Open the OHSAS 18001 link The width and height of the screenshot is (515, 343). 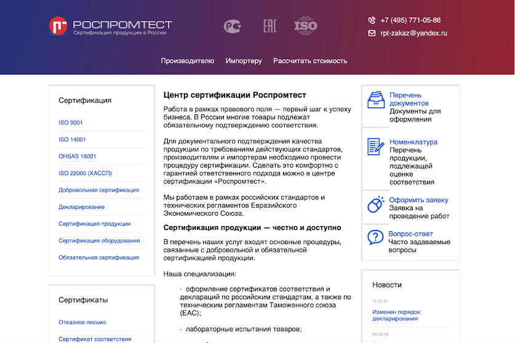click(77, 156)
